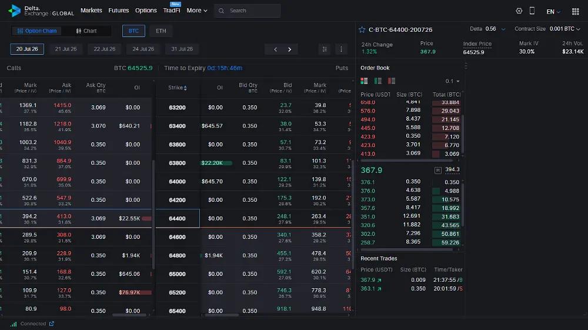Select the 65000 strike row
This screenshot has height=330, width=588.
pyautogui.click(x=178, y=274)
